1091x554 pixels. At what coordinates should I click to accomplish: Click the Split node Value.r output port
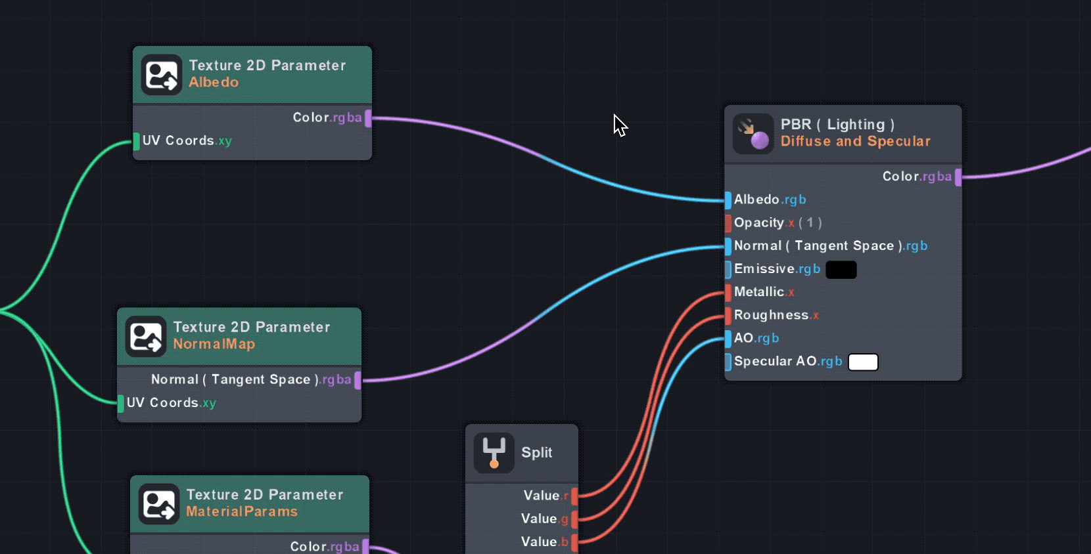point(574,496)
